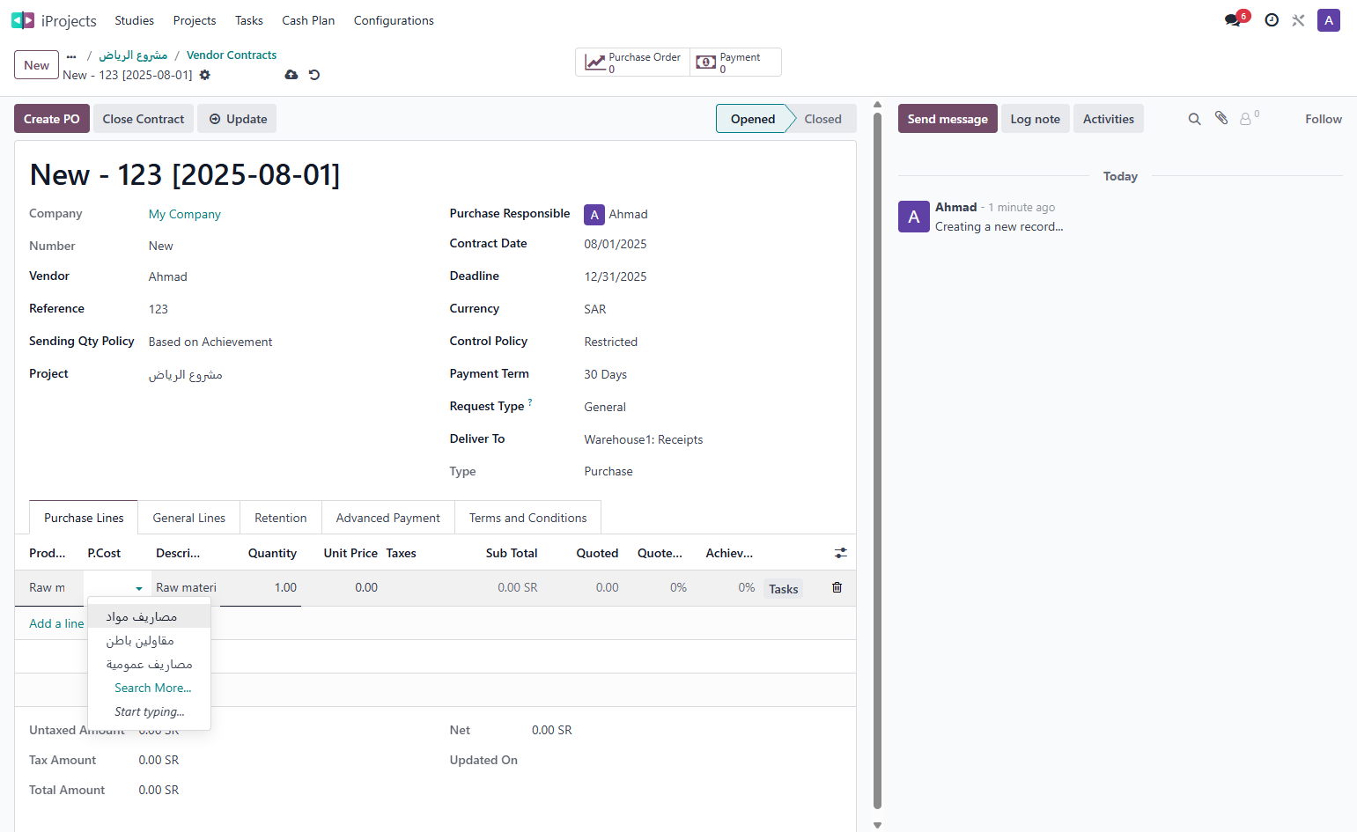Click Follow in the chatter
The width and height of the screenshot is (1357, 832).
click(x=1324, y=119)
